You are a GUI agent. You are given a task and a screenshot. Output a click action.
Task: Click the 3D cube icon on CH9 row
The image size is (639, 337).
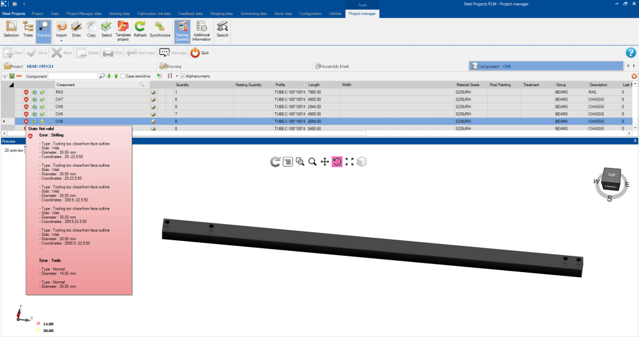[x=34, y=107]
